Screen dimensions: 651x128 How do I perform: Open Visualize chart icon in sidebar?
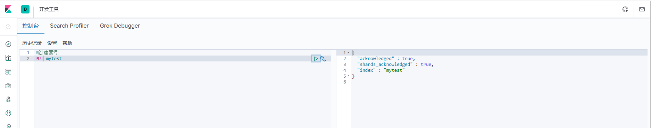coord(8,58)
